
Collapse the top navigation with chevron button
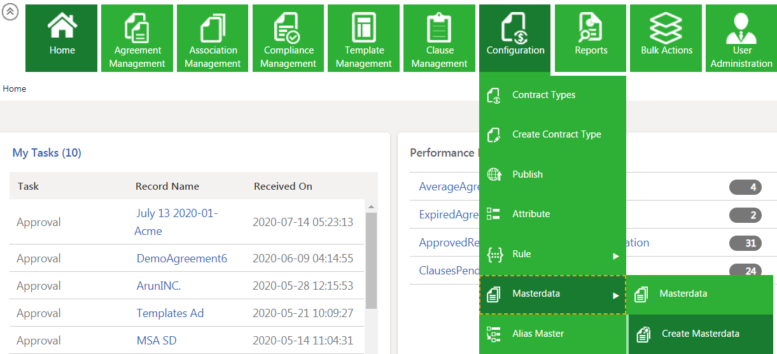click(x=10, y=12)
